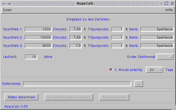Image resolution: width=176 pixels, height=110 pixels.
Task: Maximize the HypoCalc window
Action: coord(166,3)
